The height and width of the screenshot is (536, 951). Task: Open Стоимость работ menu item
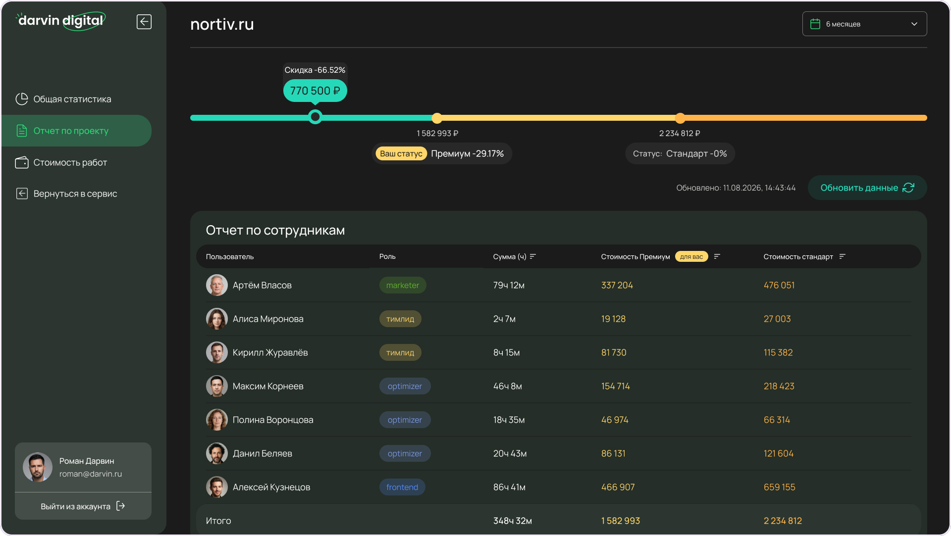click(x=77, y=162)
